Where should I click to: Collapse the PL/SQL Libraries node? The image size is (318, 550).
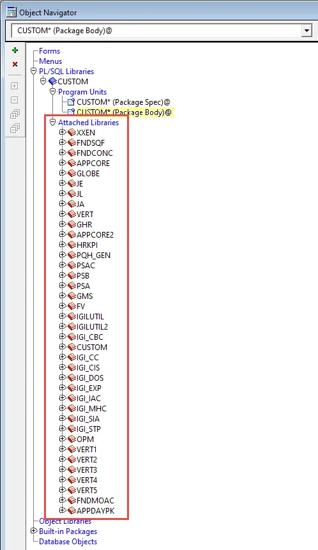coord(34,71)
